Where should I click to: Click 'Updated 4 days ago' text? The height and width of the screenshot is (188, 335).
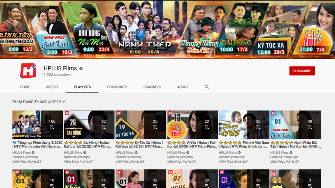point(284,157)
